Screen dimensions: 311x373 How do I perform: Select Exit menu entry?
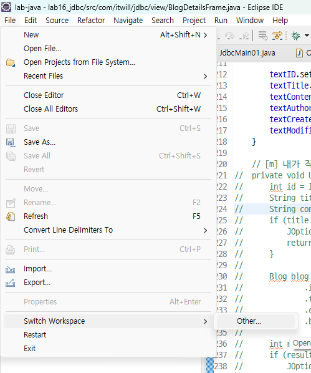coord(108,349)
